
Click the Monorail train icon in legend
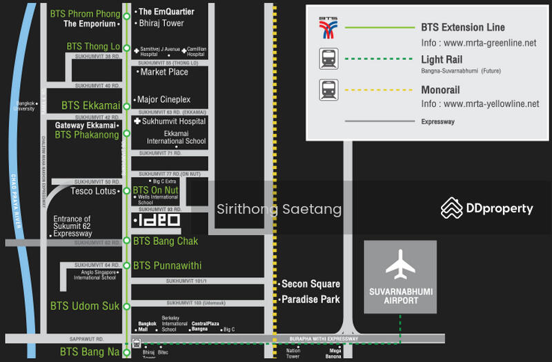click(328, 90)
